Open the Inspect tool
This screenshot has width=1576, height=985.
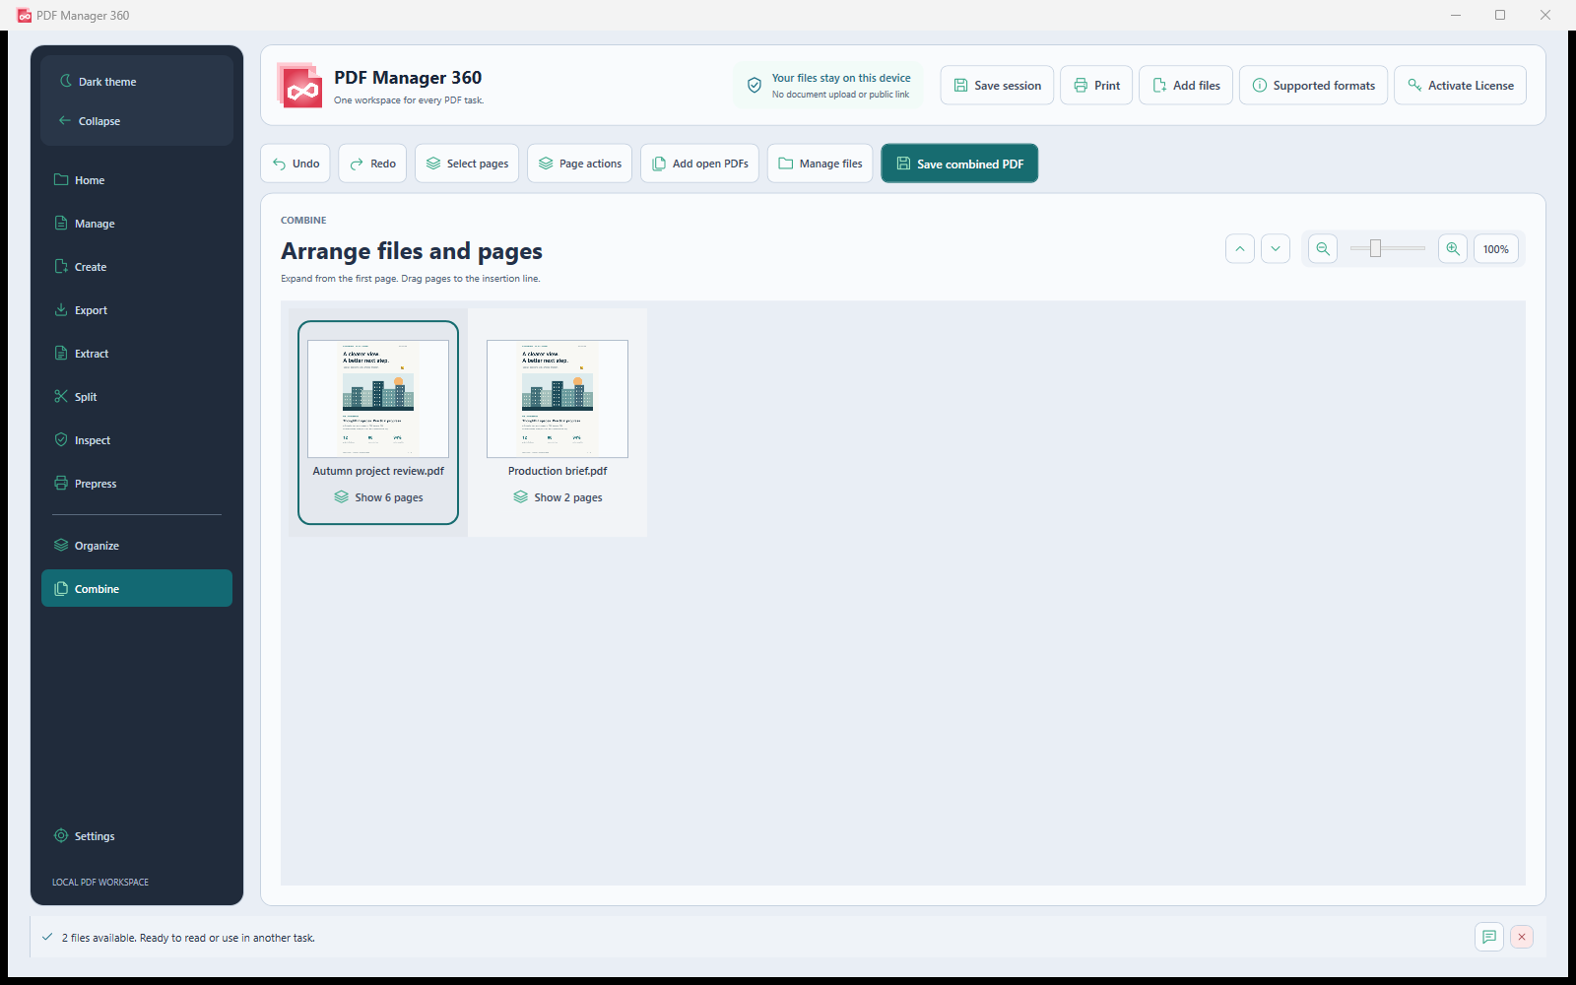point(137,440)
